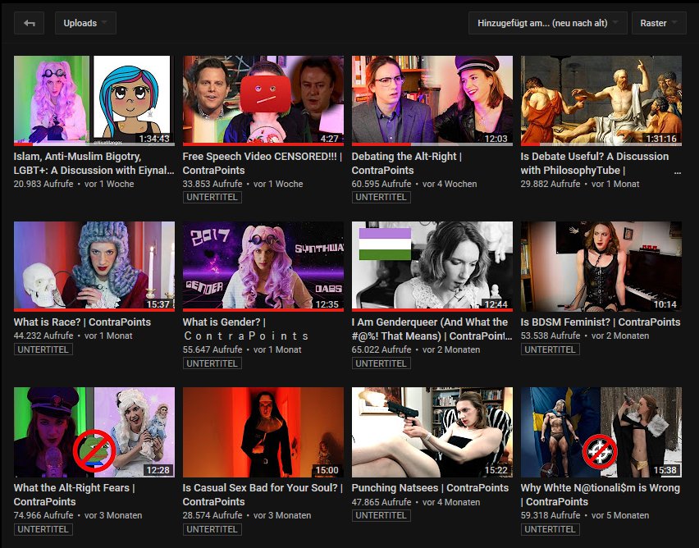The width and height of the screenshot is (699, 548).
Task: Click title 'What is Race? | ContraPoints'
Action: pos(82,322)
